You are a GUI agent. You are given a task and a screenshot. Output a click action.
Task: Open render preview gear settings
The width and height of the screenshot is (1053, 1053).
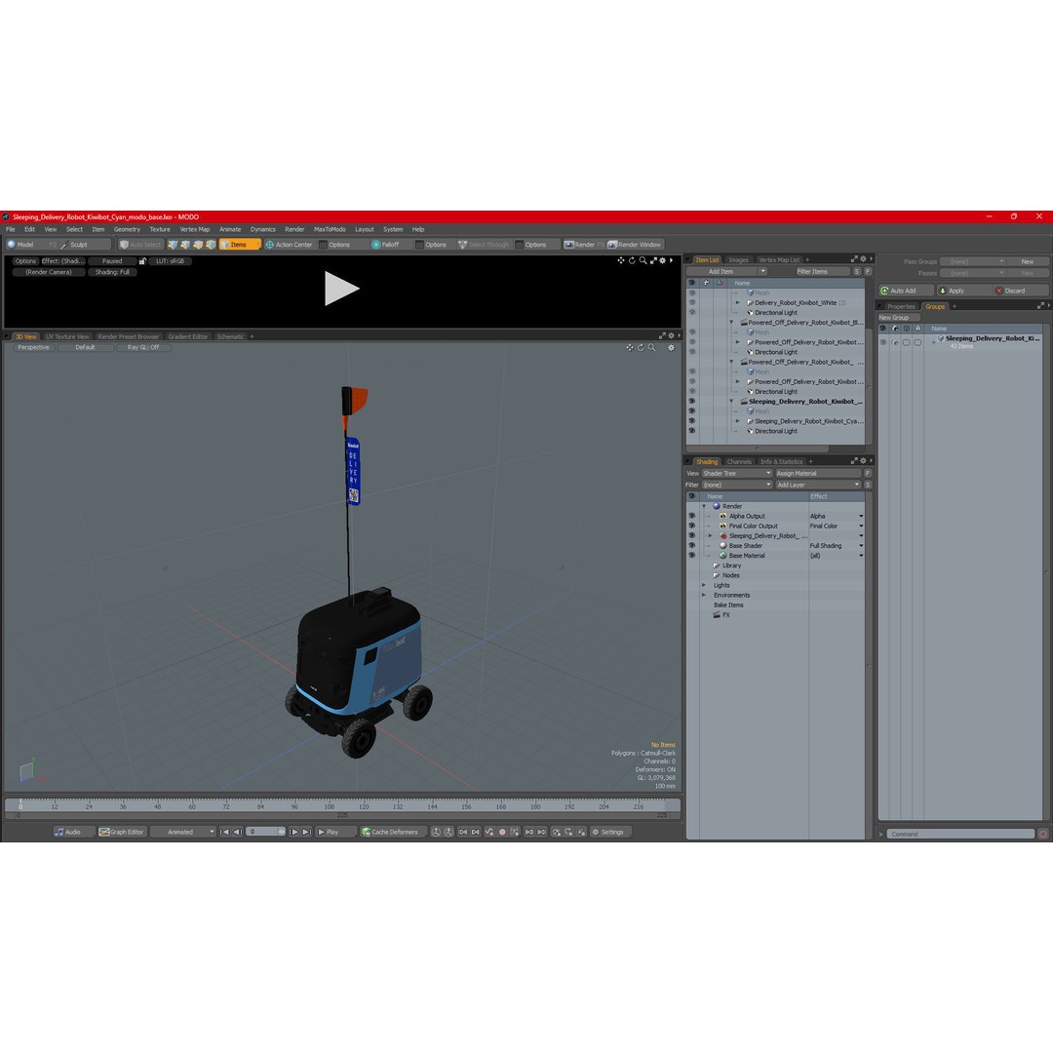(x=663, y=260)
